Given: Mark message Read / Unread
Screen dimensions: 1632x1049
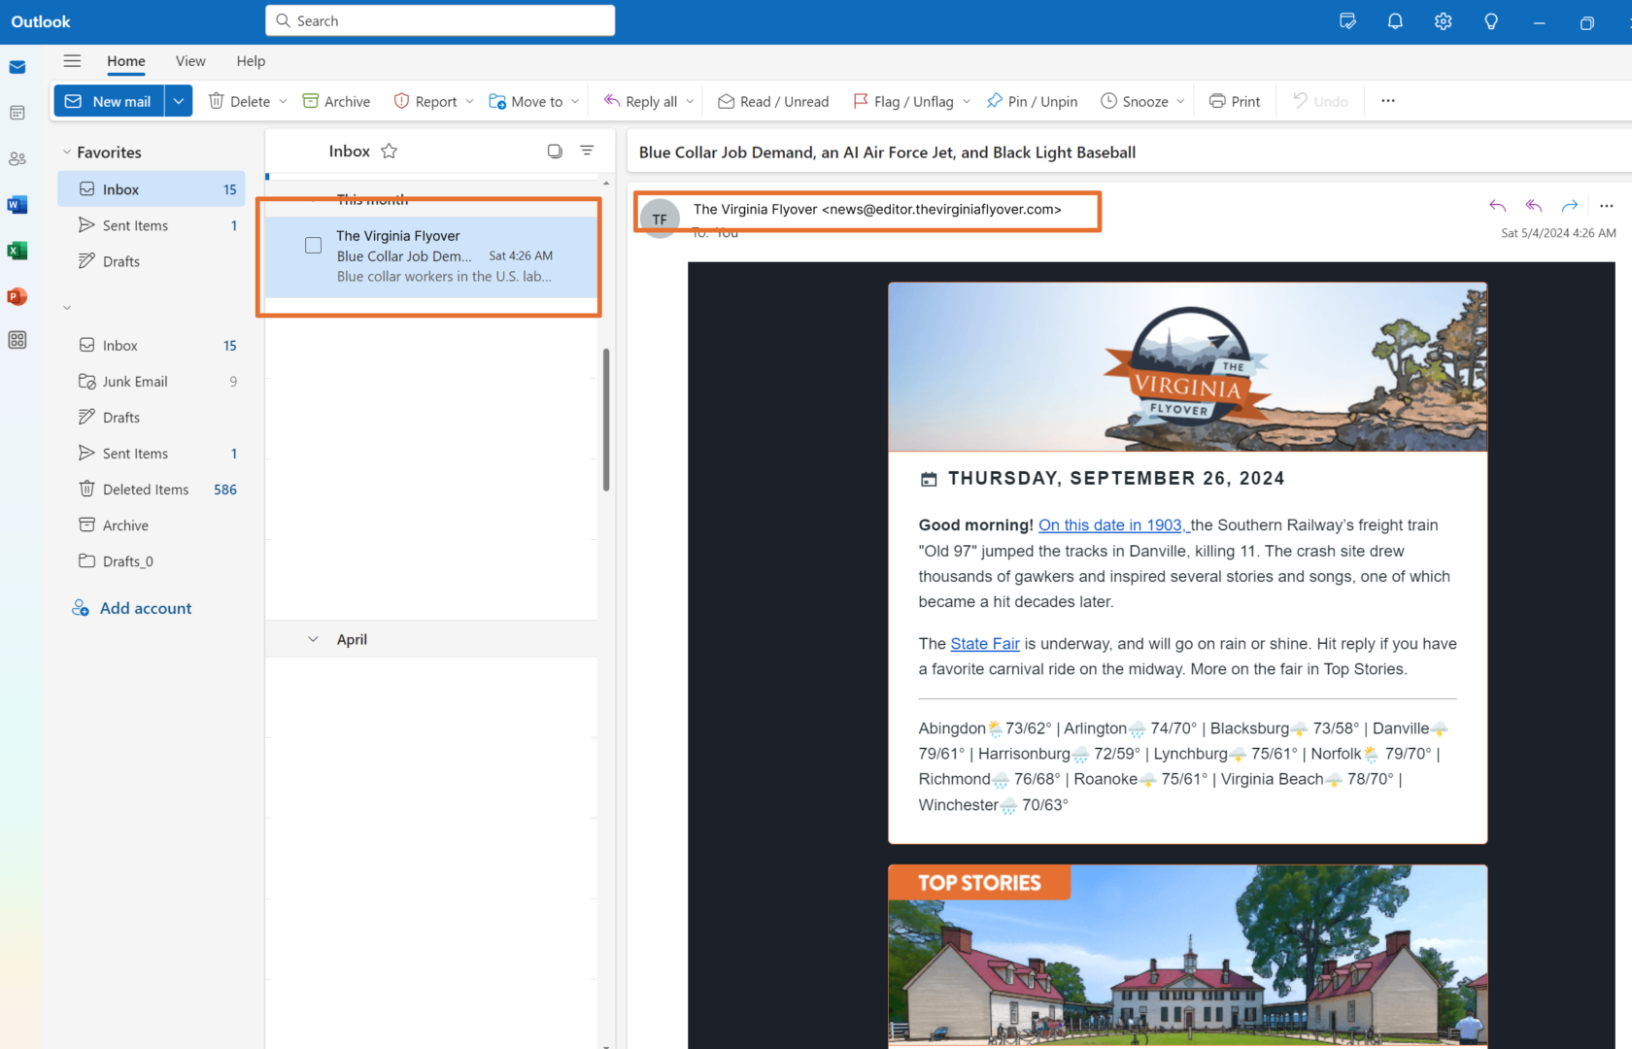Looking at the screenshot, I should (773, 101).
